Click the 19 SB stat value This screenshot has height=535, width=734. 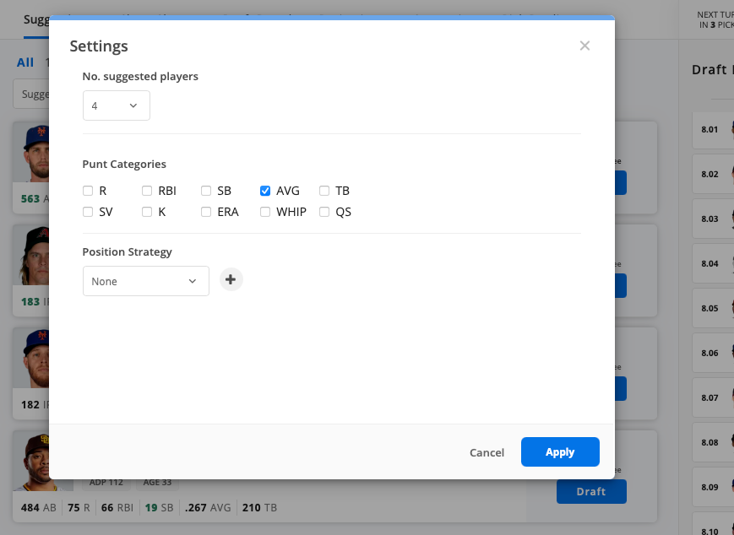click(x=159, y=507)
